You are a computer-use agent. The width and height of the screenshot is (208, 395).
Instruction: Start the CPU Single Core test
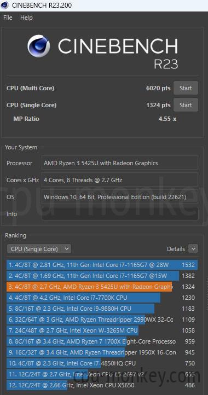186,105
